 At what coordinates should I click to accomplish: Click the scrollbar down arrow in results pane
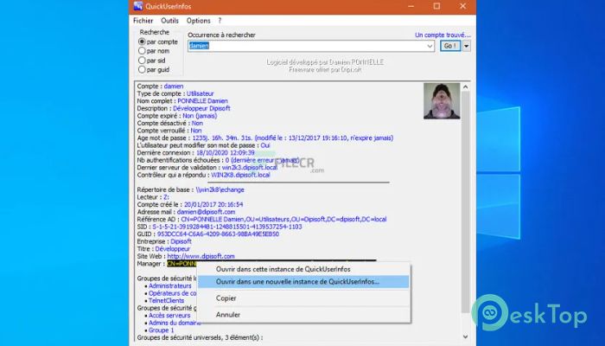point(465,336)
